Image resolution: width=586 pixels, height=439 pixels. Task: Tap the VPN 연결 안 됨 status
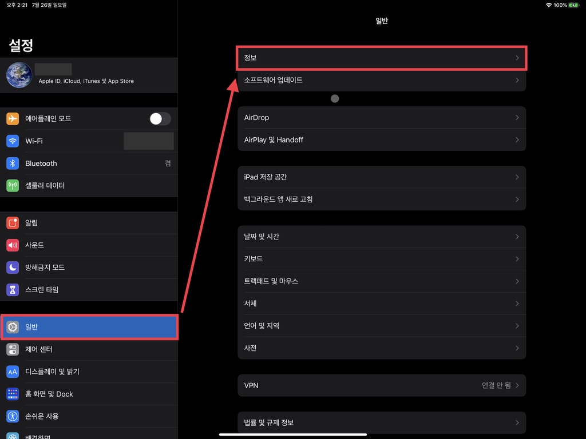pyautogui.click(x=496, y=385)
